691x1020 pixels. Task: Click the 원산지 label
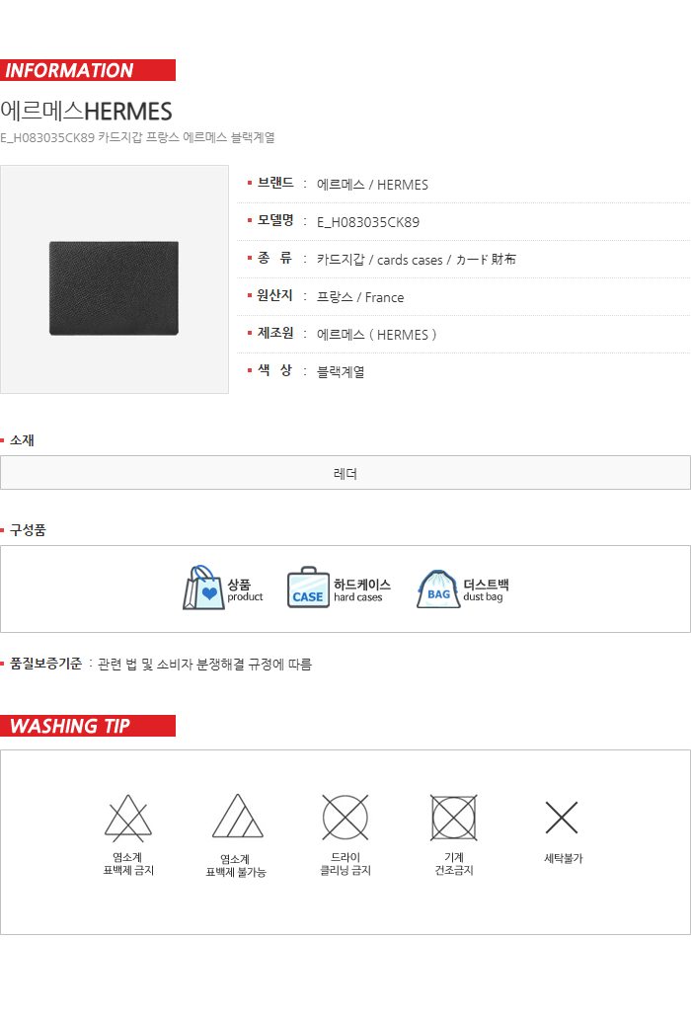point(275,296)
